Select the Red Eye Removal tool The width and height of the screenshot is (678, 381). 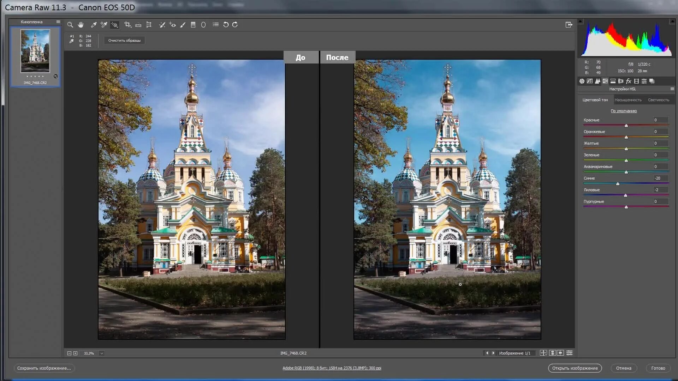point(172,25)
